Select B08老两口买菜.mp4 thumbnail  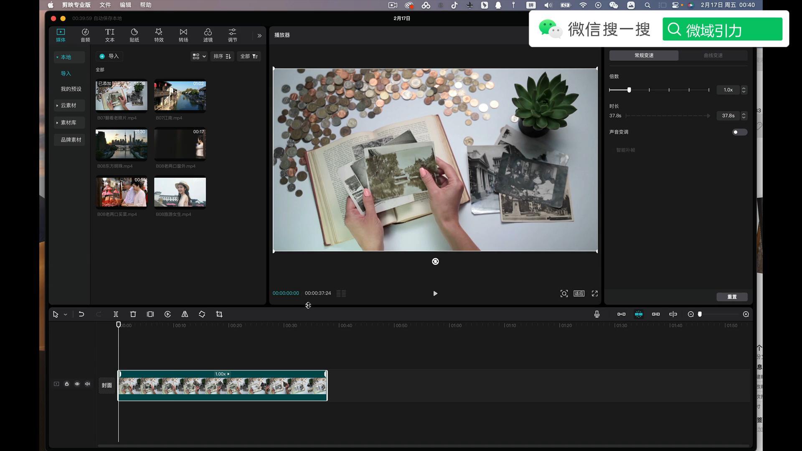tap(122, 192)
